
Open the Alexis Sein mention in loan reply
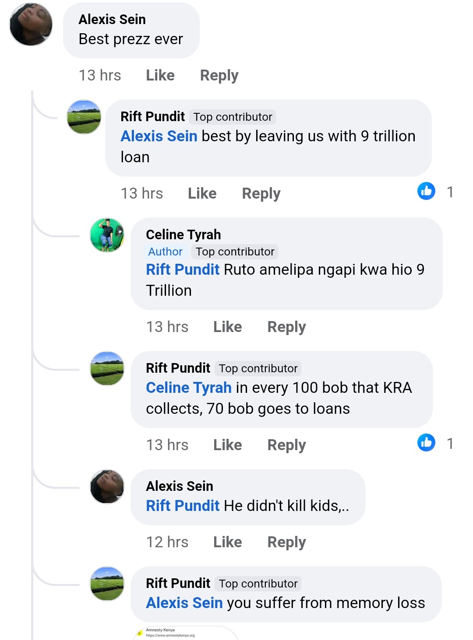click(159, 136)
